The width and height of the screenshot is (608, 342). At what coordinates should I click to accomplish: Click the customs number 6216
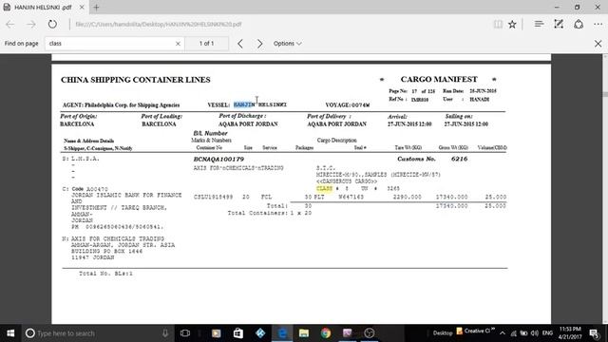(x=460, y=159)
